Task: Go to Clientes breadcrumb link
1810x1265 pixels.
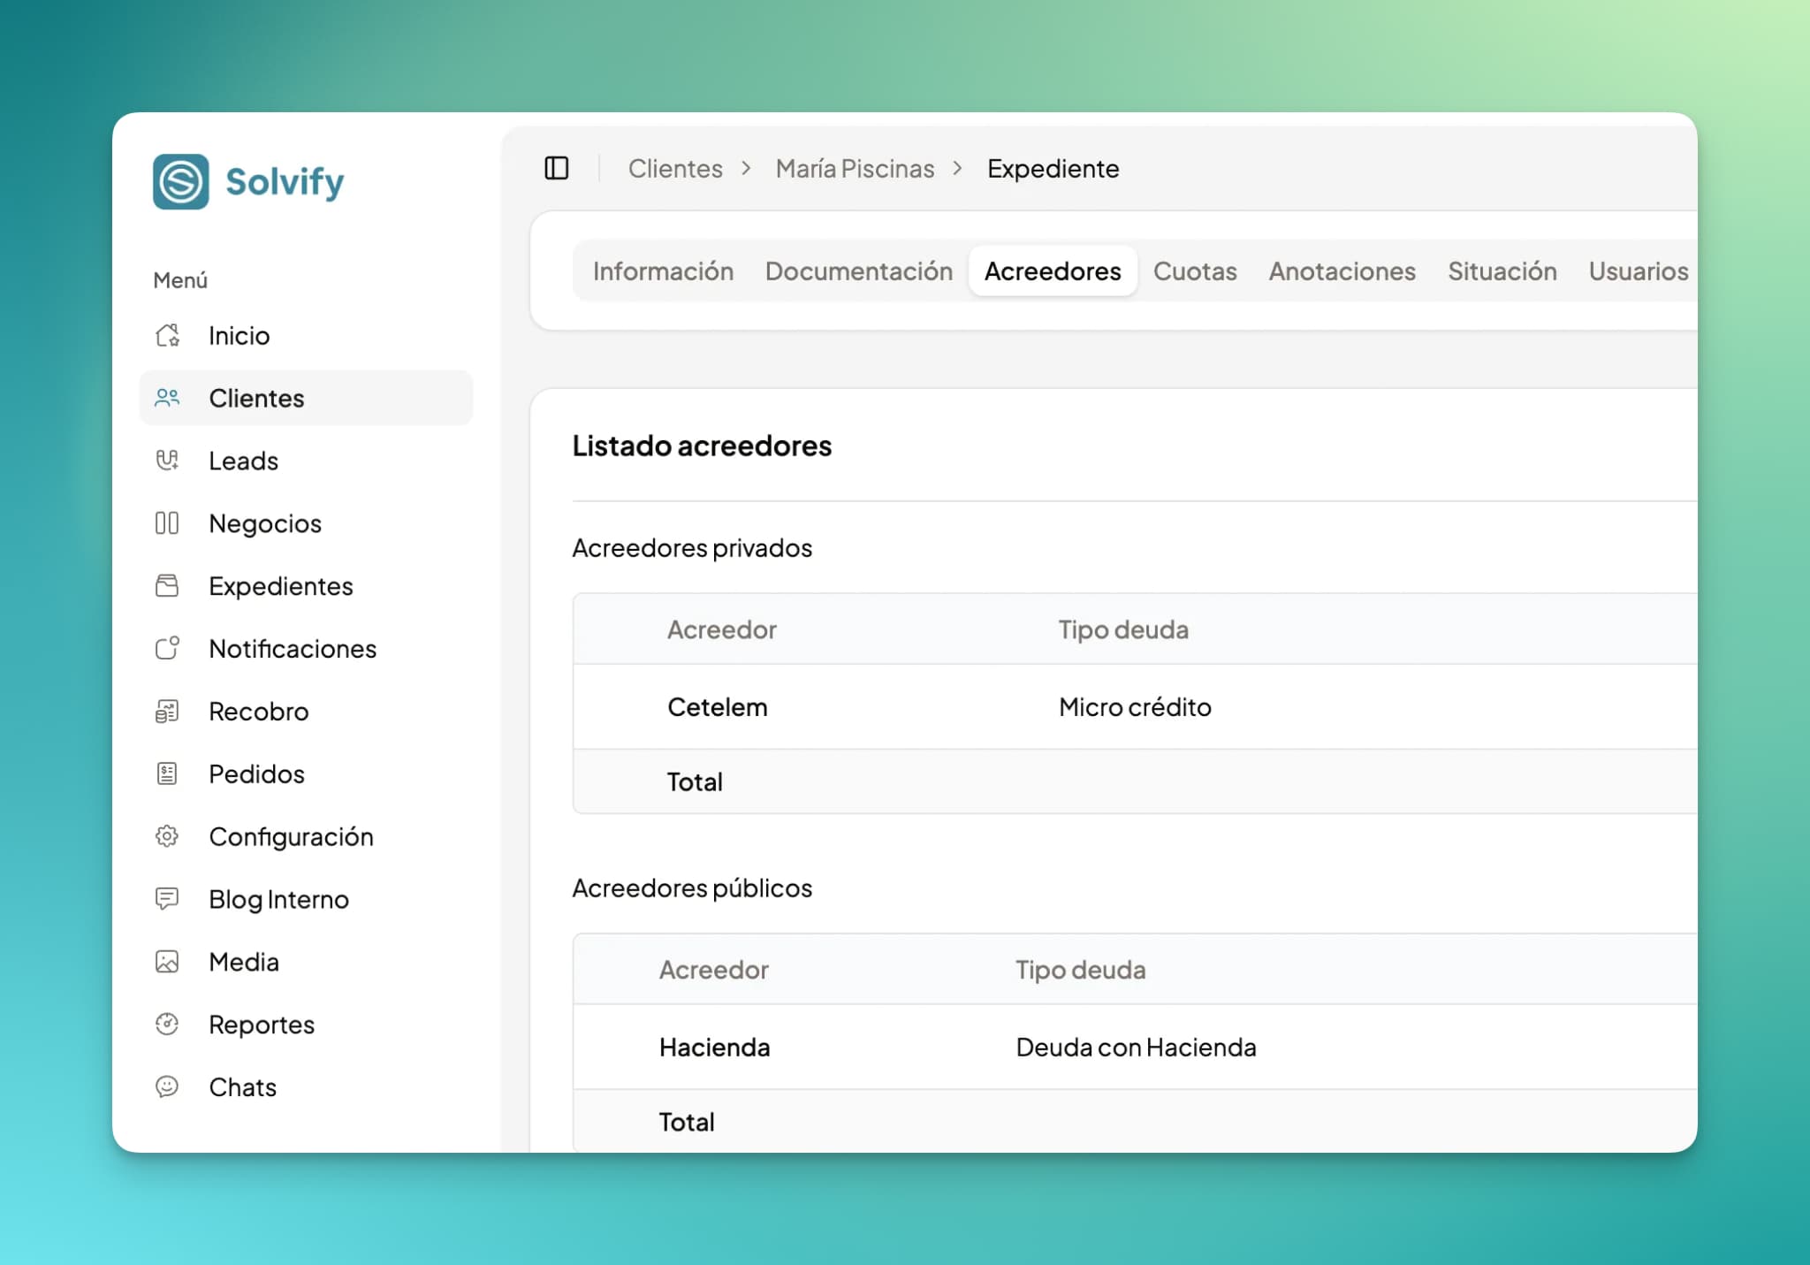Action: [675, 169]
